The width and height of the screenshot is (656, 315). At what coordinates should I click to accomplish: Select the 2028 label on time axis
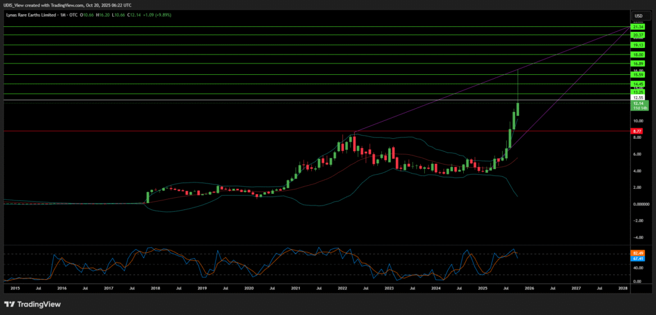pyautogui.click(x=622, y=289)
